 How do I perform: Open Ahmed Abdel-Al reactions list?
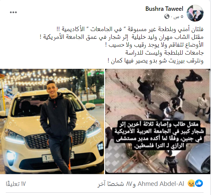(161, 184)
